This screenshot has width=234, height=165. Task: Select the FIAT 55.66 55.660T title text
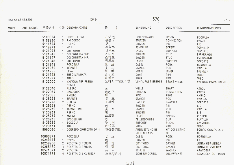20,20
